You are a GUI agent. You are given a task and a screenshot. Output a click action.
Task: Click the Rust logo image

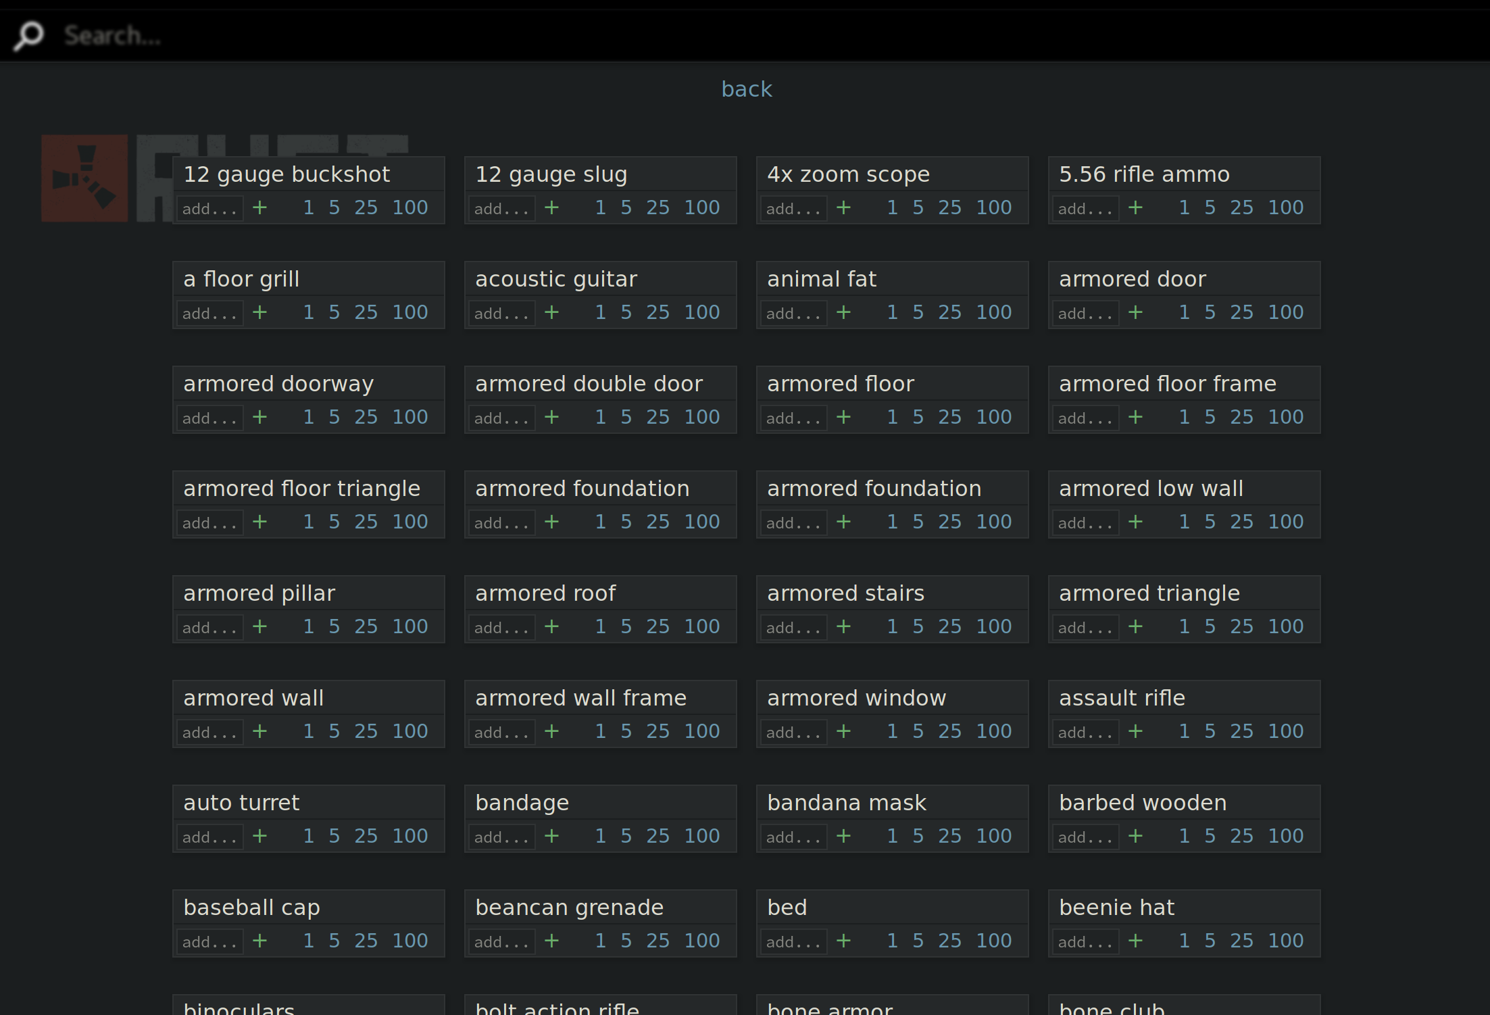(x=84, y=178)
